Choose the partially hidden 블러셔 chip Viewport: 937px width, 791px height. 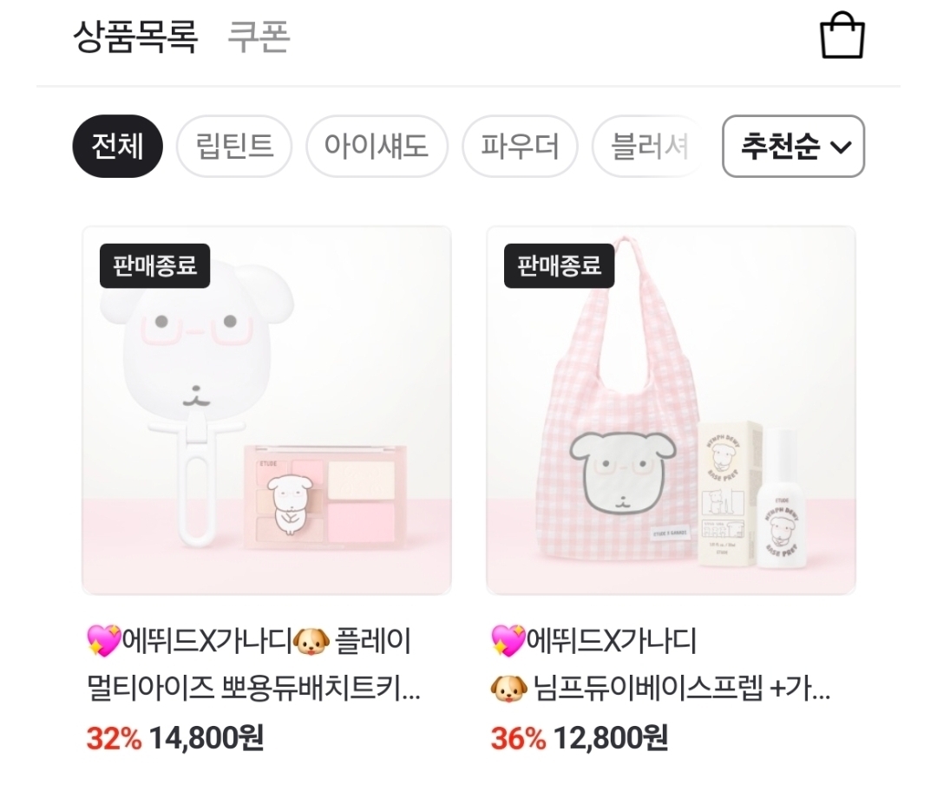(x=648, y=147)
